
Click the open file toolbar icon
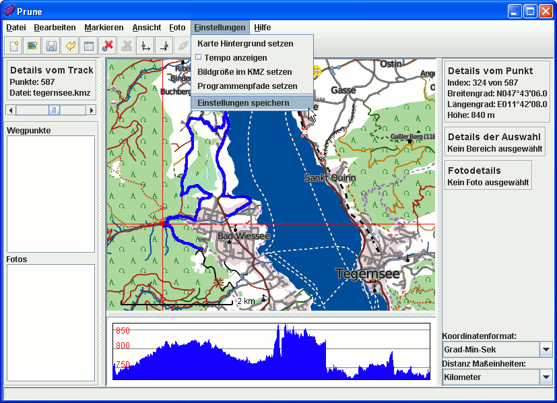[13, 46]
